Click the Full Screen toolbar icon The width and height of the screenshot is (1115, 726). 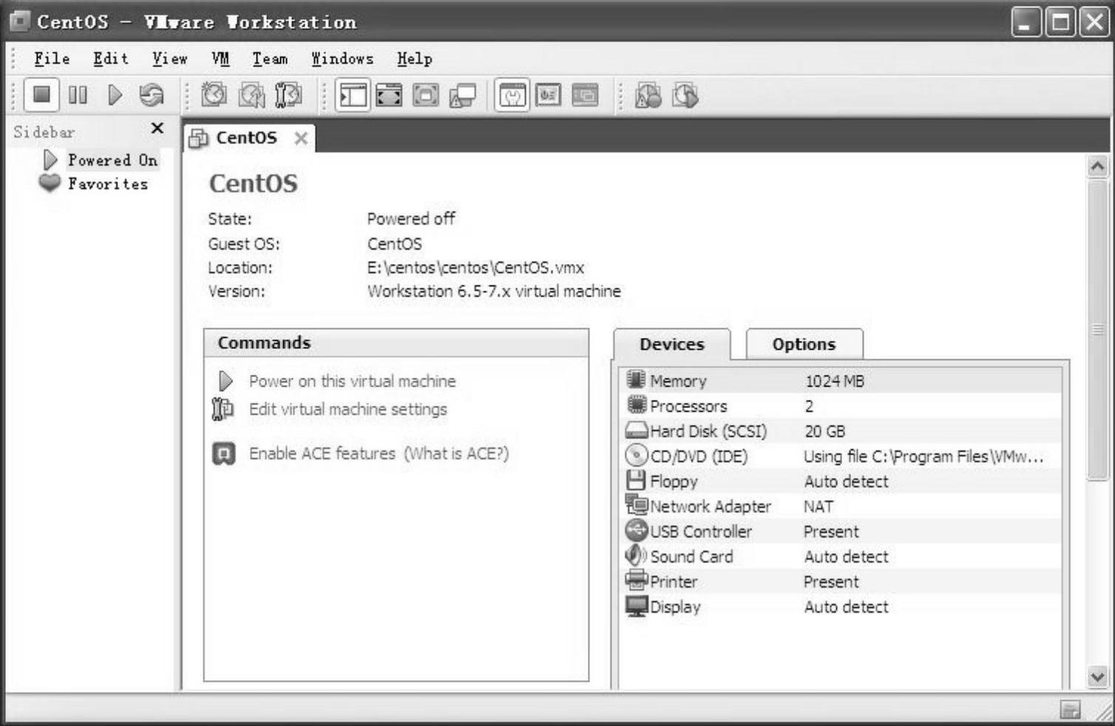point(425,95)
